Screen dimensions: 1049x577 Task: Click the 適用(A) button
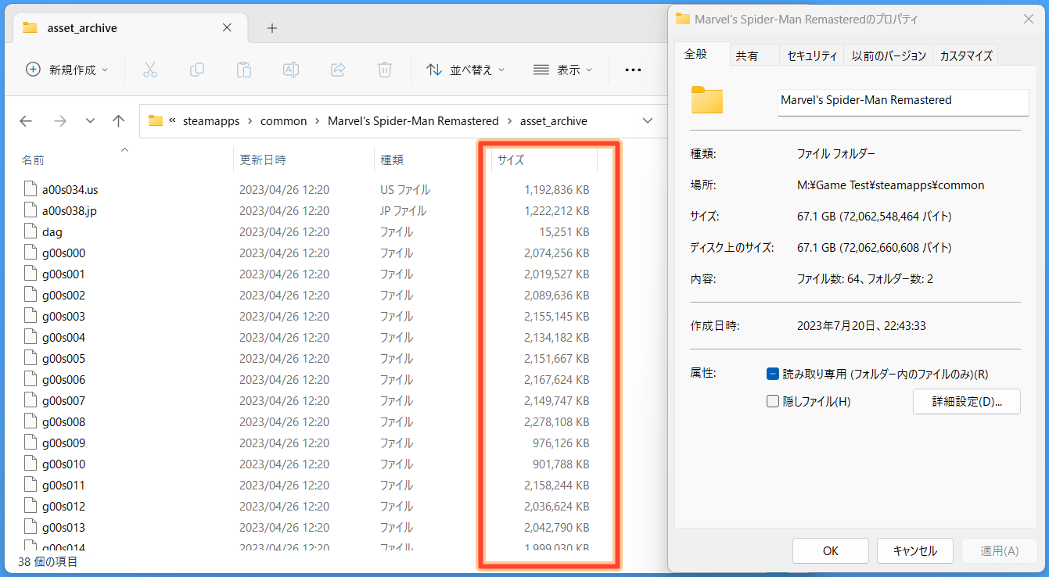(1000, 551)
